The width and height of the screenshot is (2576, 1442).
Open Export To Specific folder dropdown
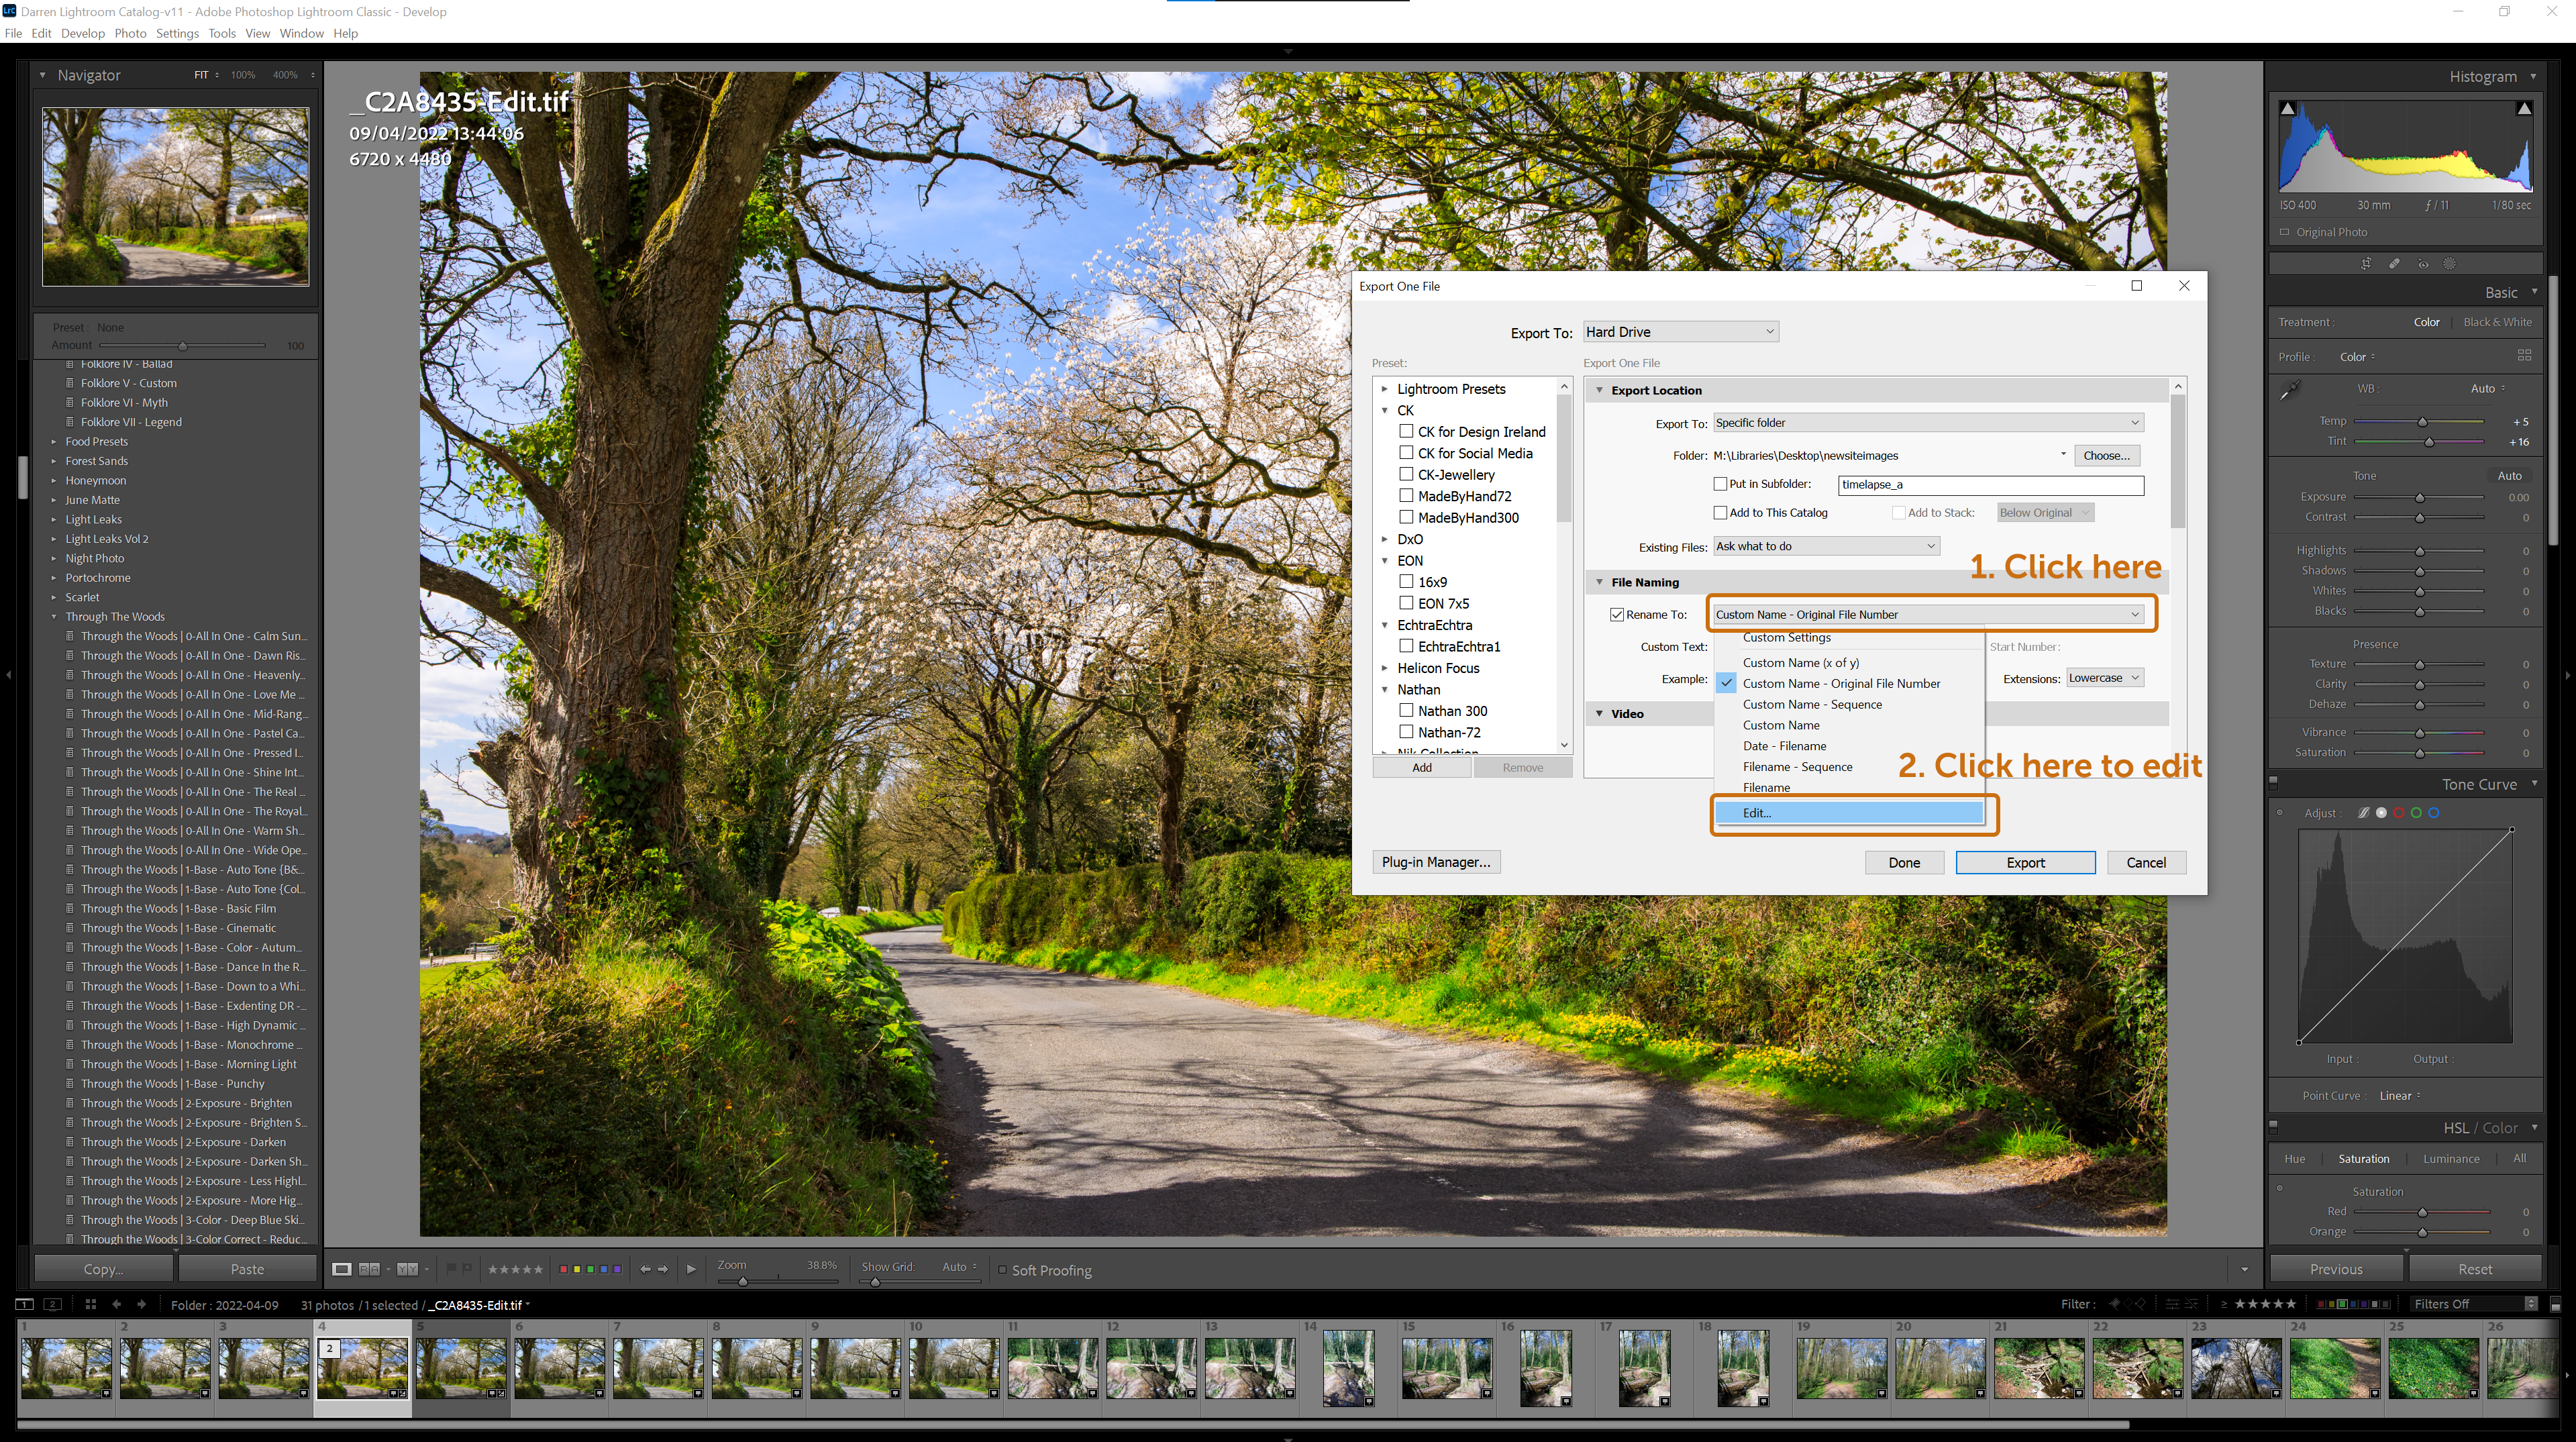[1928, 423]
